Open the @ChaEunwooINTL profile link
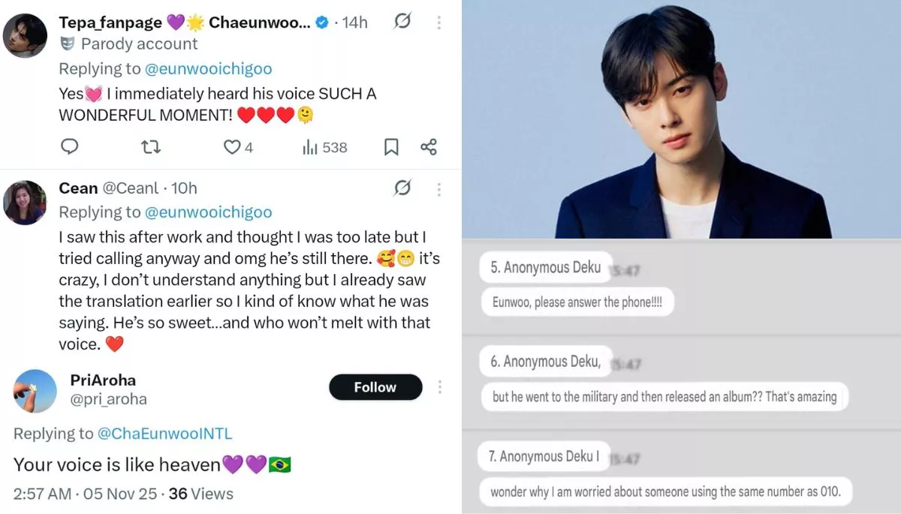Image resolution: width=901 pixels, height=514 pixels. click(165, 434)
